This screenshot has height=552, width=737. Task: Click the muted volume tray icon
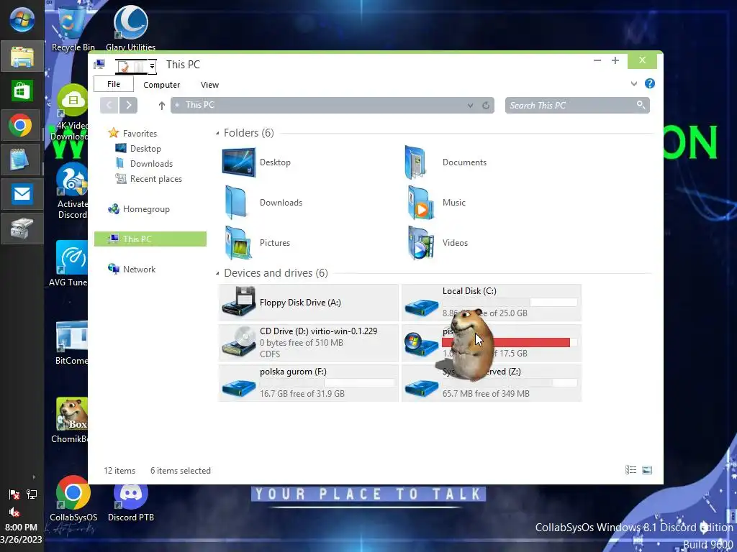pos(14,512)
